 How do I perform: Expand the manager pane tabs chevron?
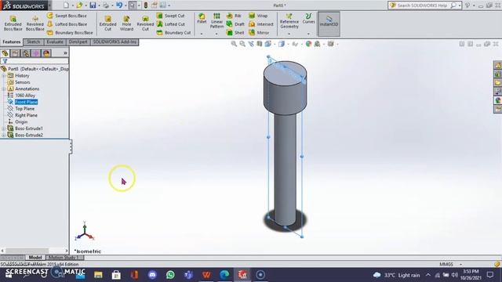65,53
